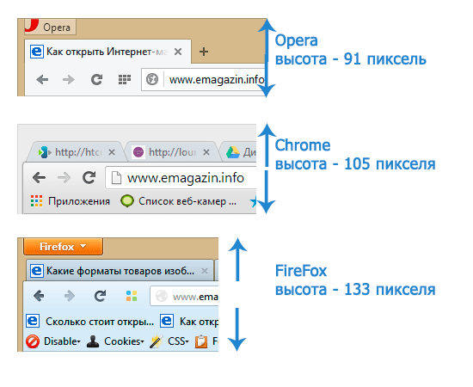Click Chrome address bar www.emagazin.info
The width and height of the screenshot is (473, 387).
point(181,178)
